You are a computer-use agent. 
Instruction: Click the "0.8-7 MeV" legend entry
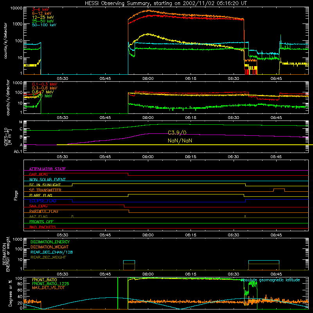(x=43, y=92)
